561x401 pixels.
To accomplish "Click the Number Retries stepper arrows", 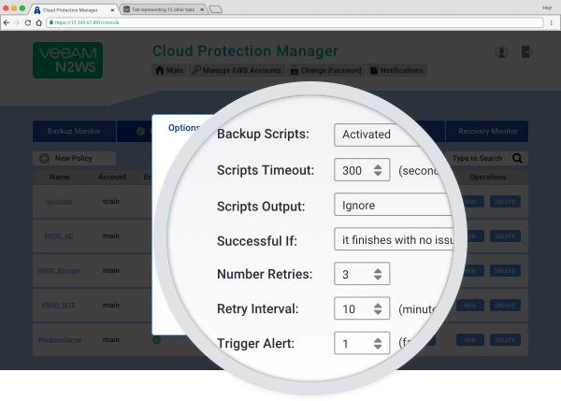I will tap(378, 274).
